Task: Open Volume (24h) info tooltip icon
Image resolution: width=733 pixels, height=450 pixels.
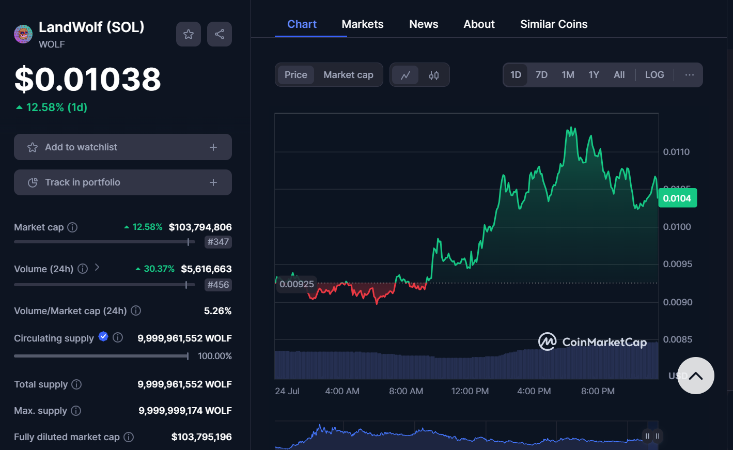Action: point(83,269)
